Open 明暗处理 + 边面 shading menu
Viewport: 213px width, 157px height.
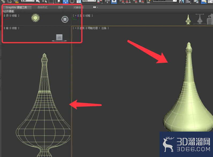point(97,28)
